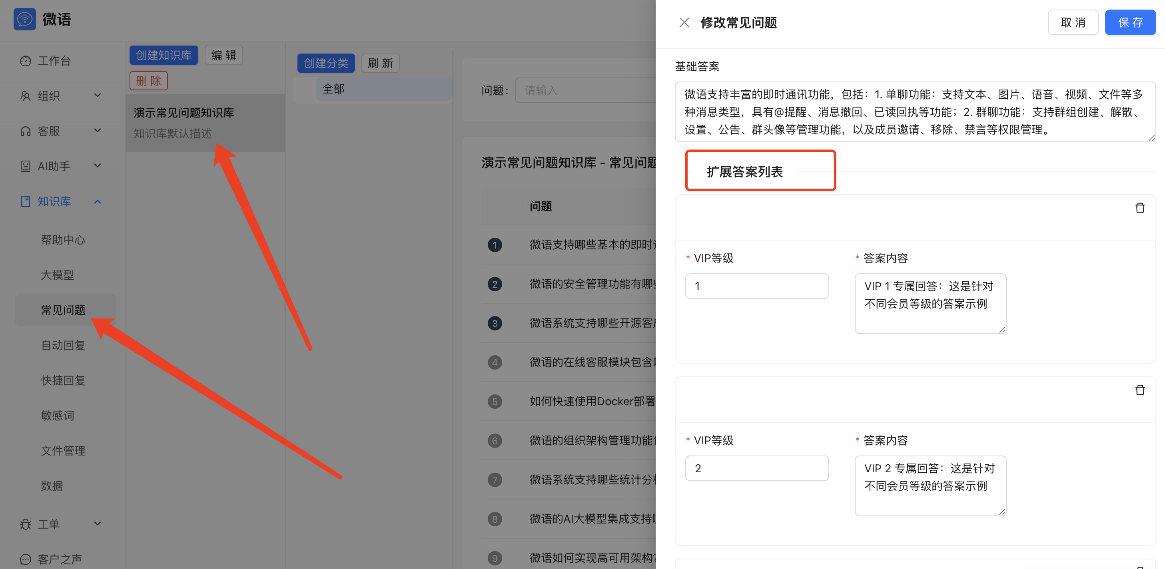The width and height of the screenshot is (1165, 569).
Task: Delete the VIP 2 extended answer via trash icon
Action: coord(1140,389)
